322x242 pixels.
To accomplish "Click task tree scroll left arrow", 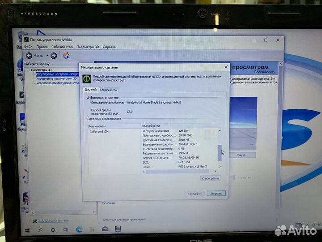I will (33, 212).
